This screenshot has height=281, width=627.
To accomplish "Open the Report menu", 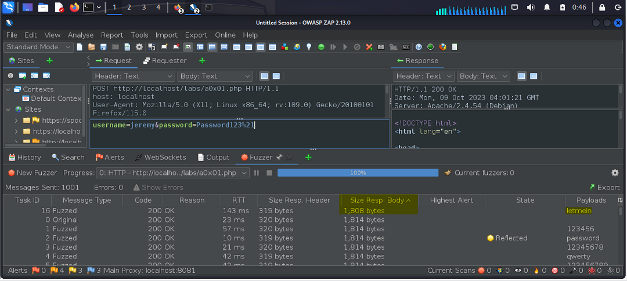I will tap(112, 35).
